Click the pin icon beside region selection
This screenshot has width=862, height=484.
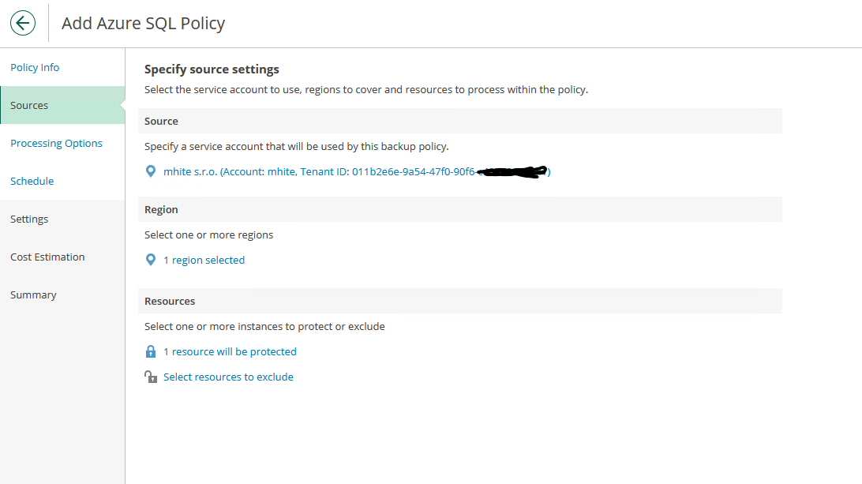151,260
